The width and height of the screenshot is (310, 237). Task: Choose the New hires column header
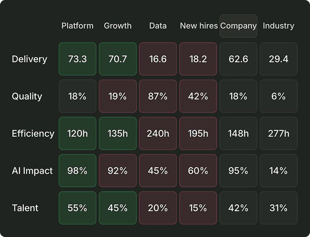[x=199, y=26]
